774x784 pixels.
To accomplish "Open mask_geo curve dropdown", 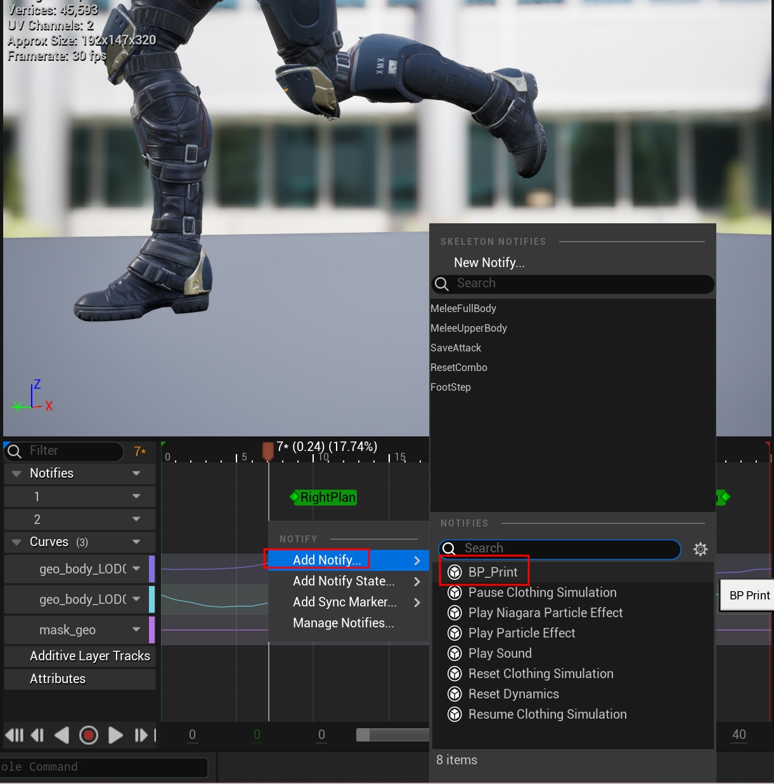I will coord(136,630).
